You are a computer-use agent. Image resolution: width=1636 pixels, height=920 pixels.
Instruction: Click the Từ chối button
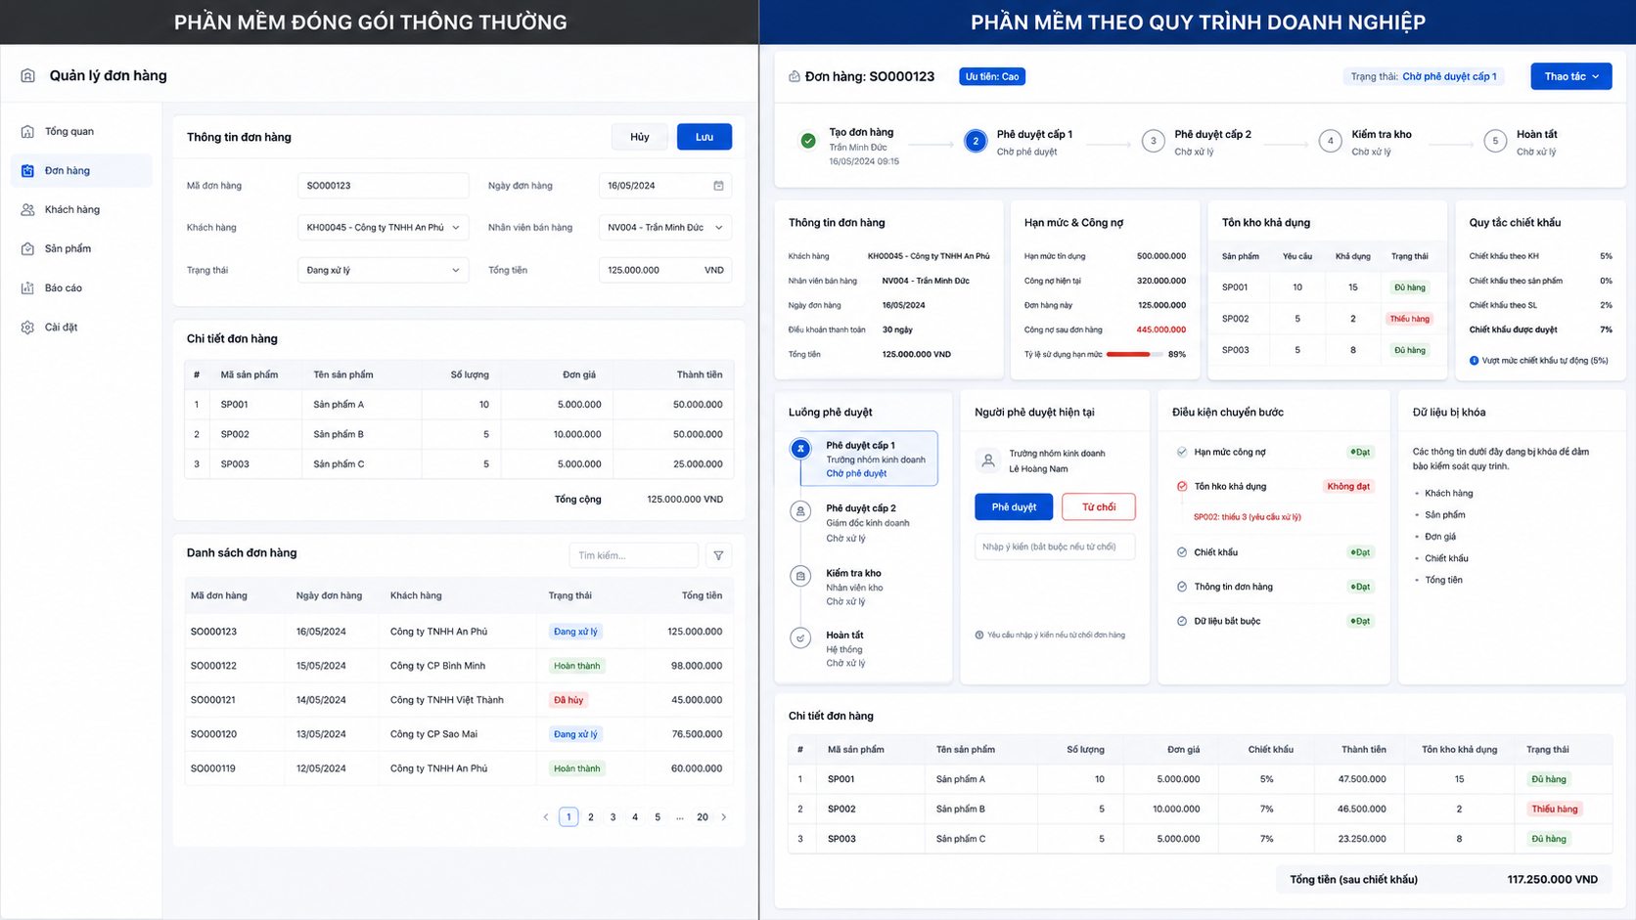coord(1099,506)
